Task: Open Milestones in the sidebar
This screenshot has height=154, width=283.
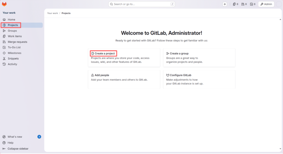Action: (x=22, y=53)
